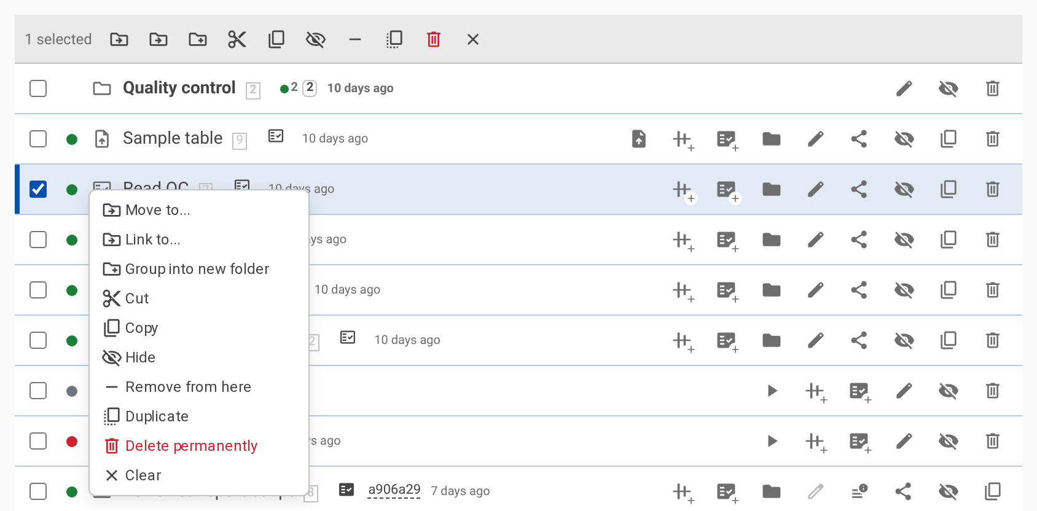Click Remove from here dash icon in toolbar
The height and width of the screenshot is (511, 1037).
coord(355,39)
